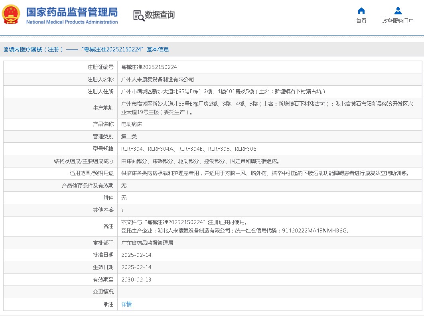The width and height of the screenshot is (424, 317).
Task: Click the National Medical Products Administration text
Action: (x=72, y=22)
